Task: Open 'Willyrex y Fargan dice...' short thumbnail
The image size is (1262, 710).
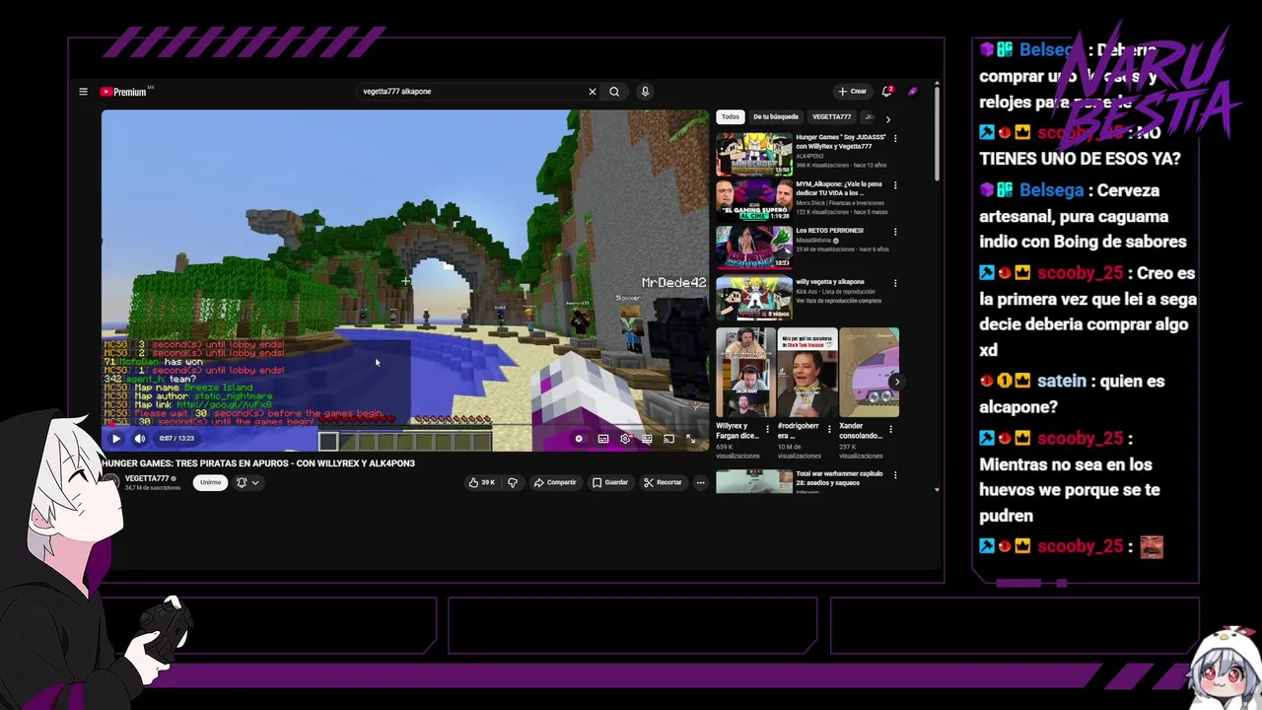Action: (x=745, y=373)
